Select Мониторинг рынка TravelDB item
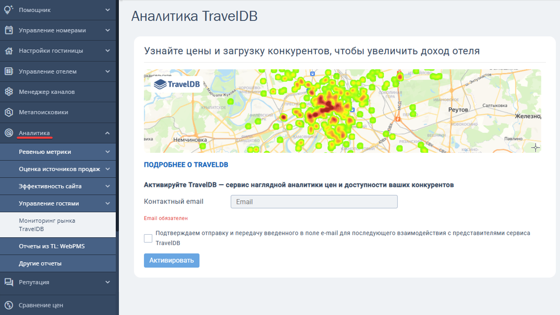 tap(58, 225)
